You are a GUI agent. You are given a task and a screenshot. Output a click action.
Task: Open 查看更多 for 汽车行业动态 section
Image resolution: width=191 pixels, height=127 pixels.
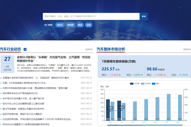(x=89, y=50)
